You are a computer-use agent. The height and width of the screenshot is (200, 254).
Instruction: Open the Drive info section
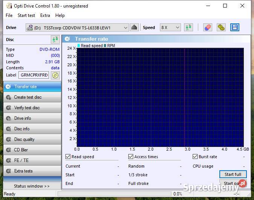[32, 118]
